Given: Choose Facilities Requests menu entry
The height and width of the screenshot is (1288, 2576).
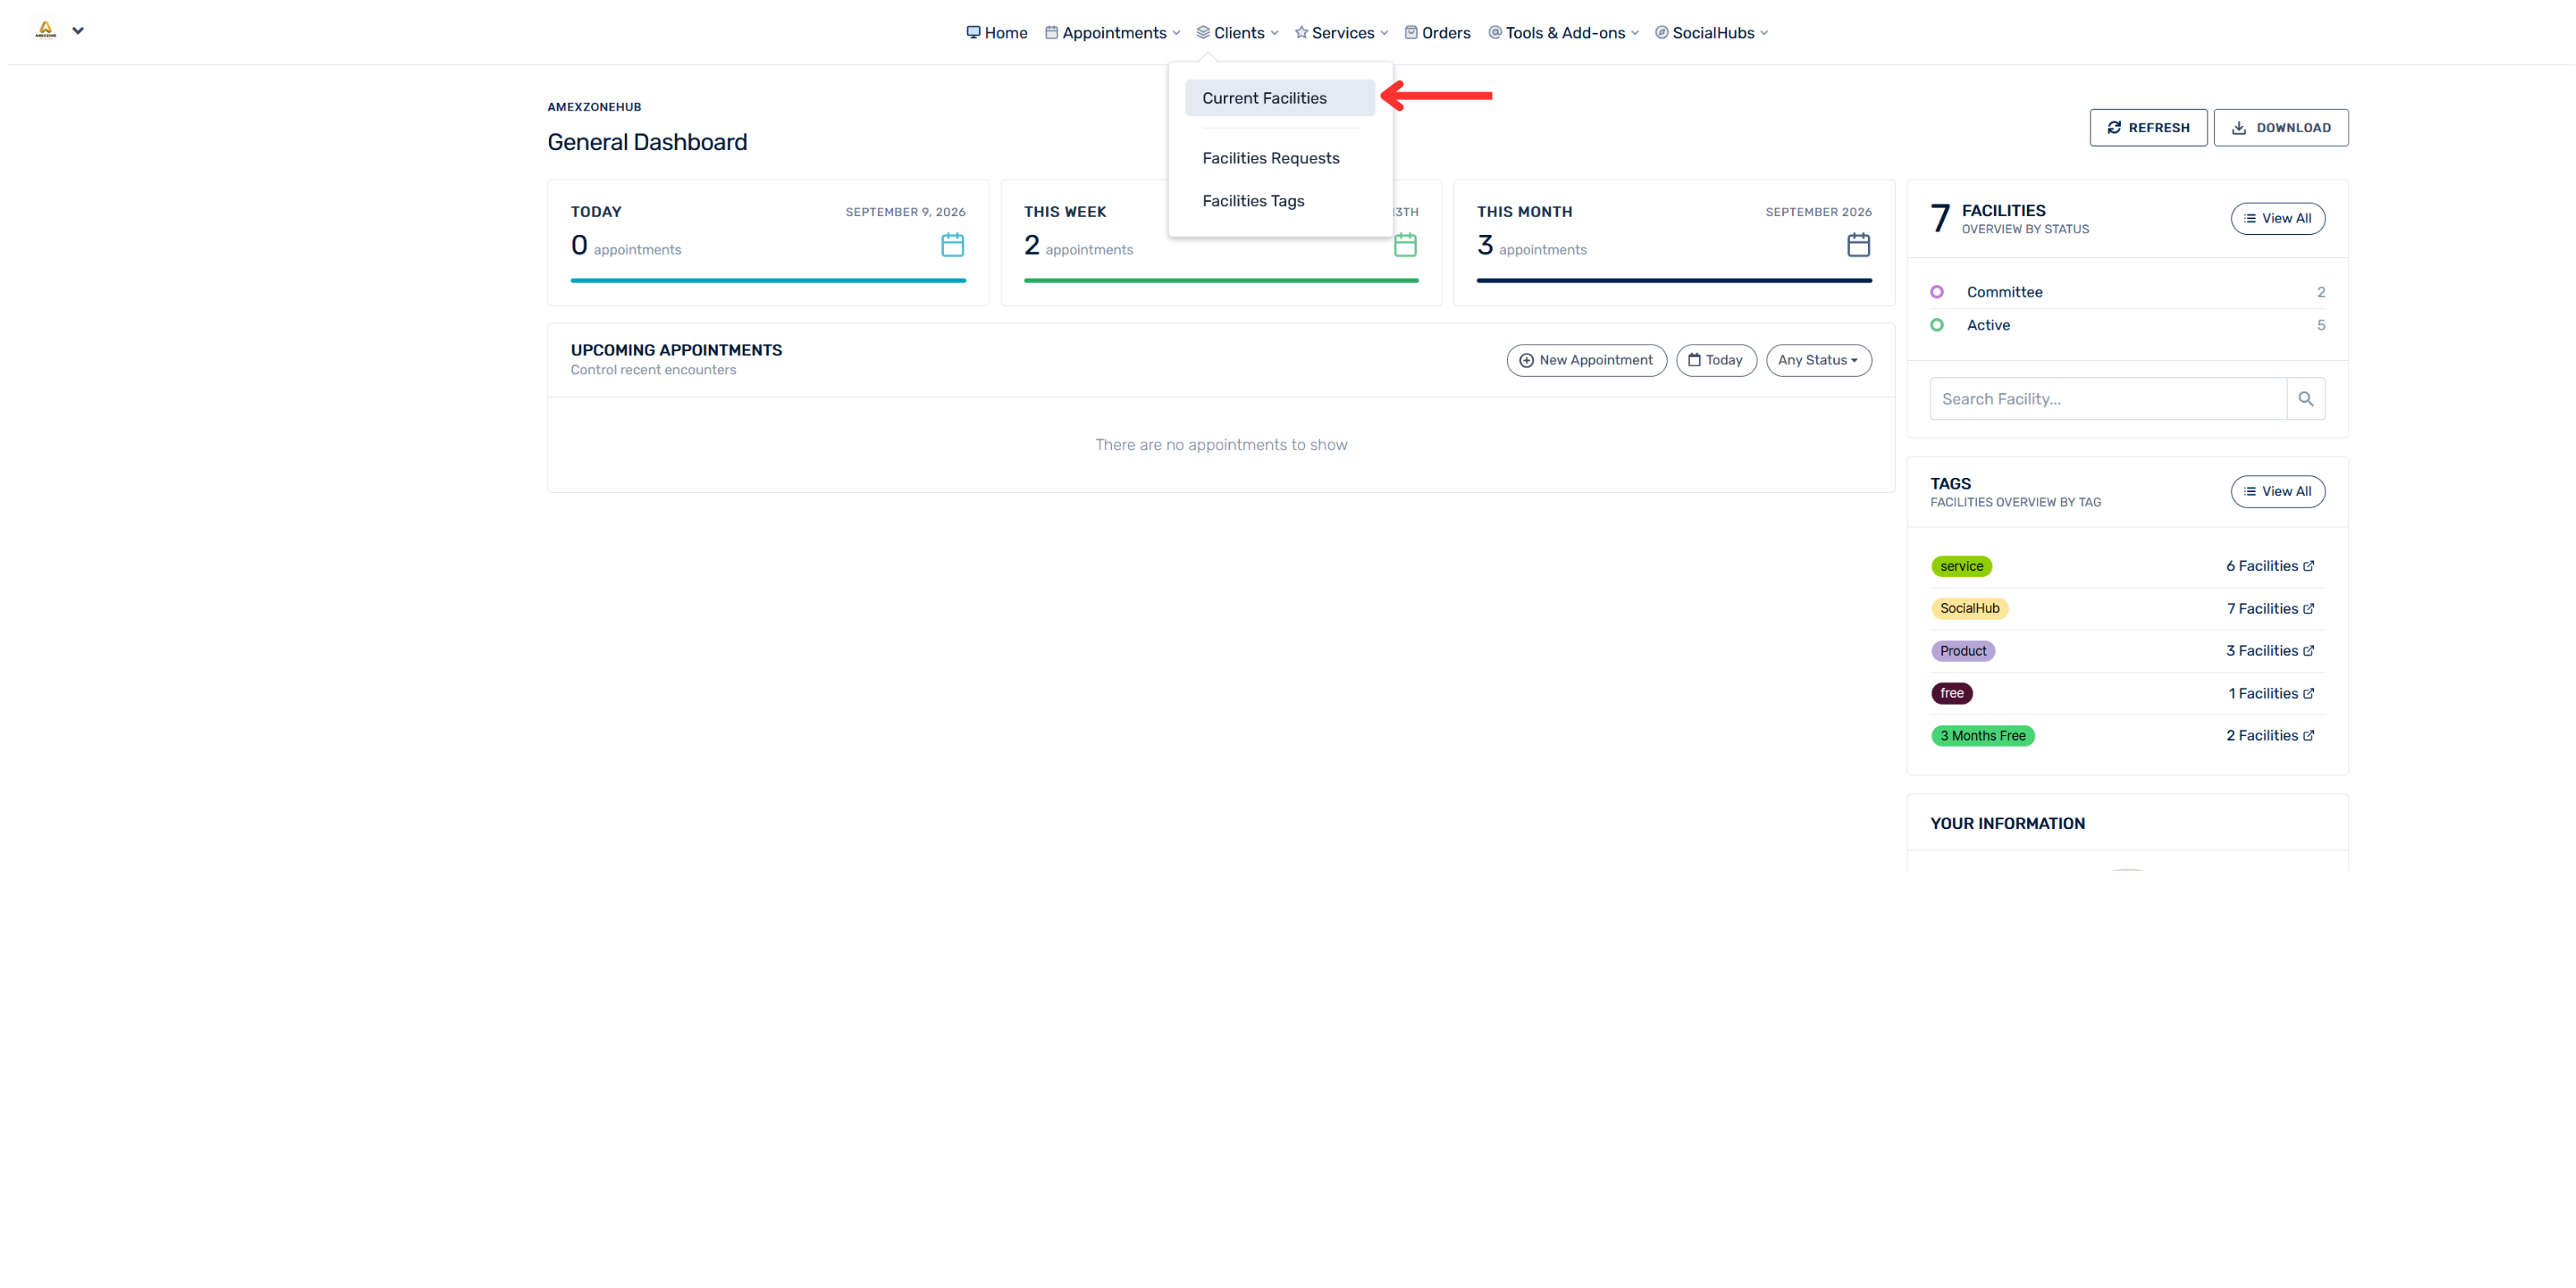Looking at the screenshot, I should click(1270, 158).
